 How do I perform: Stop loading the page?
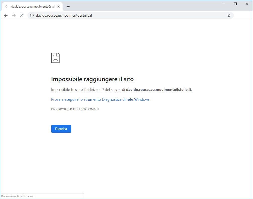tap(22, 15)
